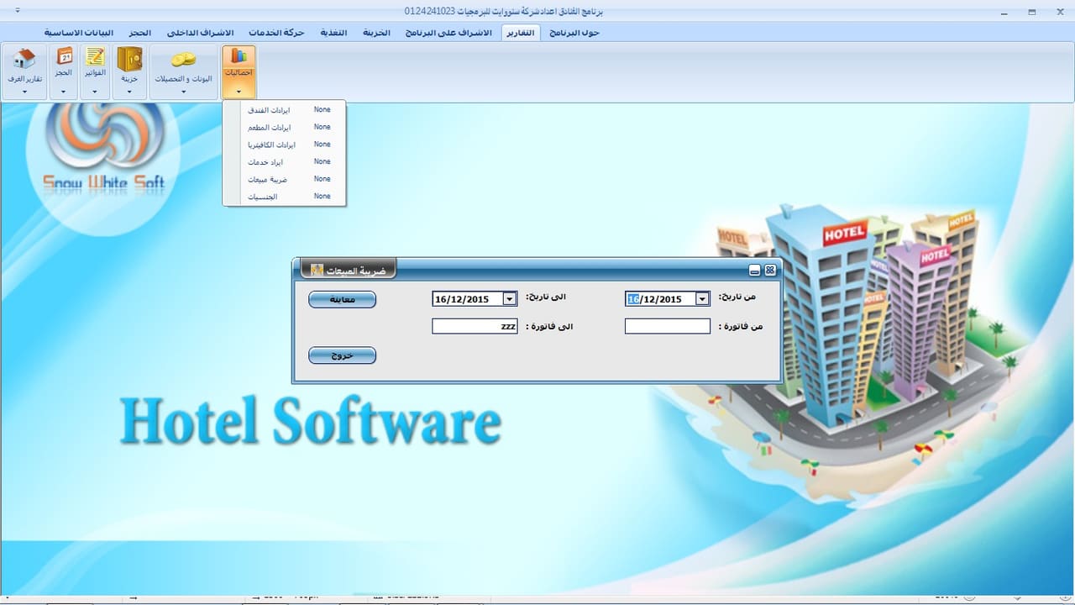Switch to the الاشراف الداخلى tab
Viewport: 1075px width, 605px height.
click(x=201, y=32)
